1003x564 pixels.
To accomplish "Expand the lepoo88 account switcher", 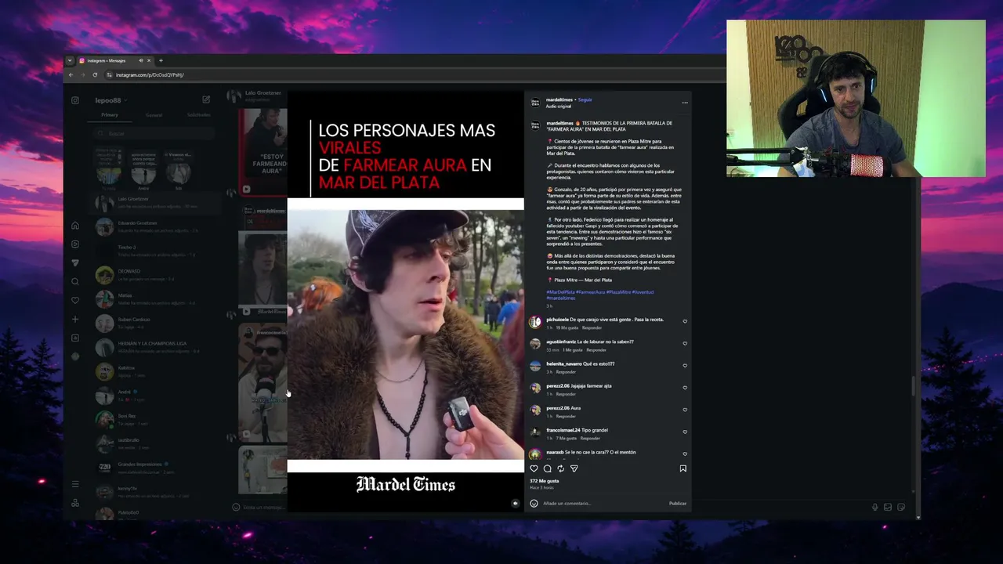I will tap(110, 100).
